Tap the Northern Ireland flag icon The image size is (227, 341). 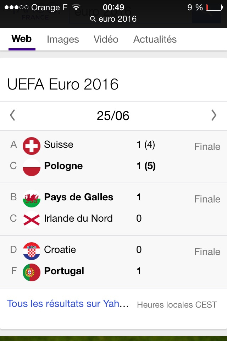pyautogui.click(x=32, y=219)
